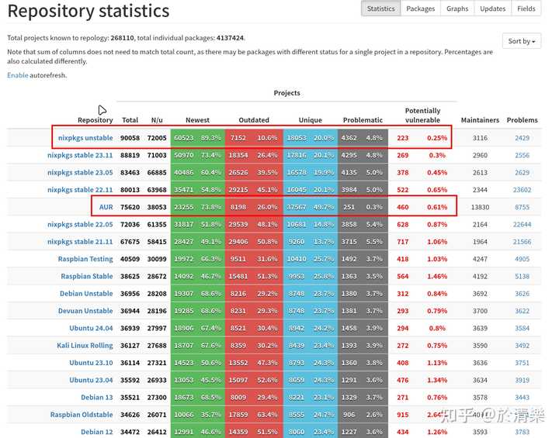
Task: Open problems count 4905 for Raspbian Testing
Action: [x=522, y=259]
